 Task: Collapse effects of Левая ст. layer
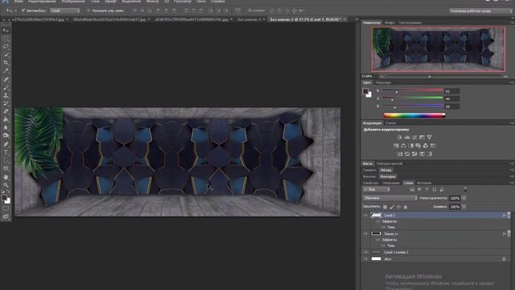coord(509,234)
